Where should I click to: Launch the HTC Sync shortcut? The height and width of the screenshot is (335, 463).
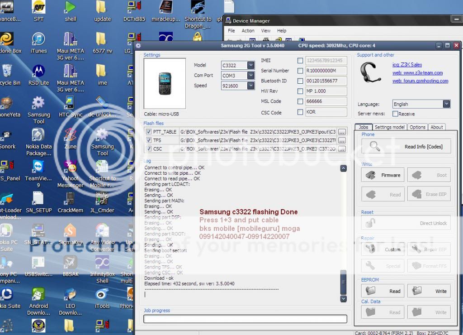pos(70,107)
